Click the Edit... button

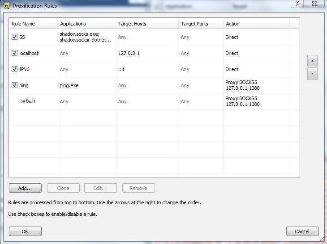coord(100,188)
